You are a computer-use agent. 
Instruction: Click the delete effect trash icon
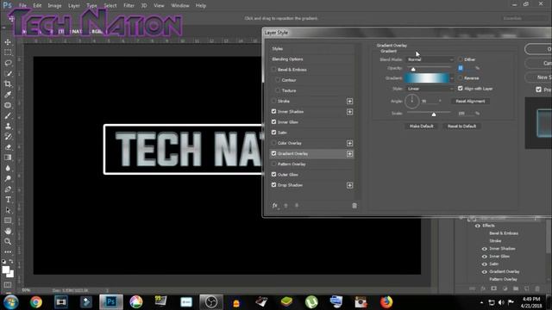coord(354,206)
